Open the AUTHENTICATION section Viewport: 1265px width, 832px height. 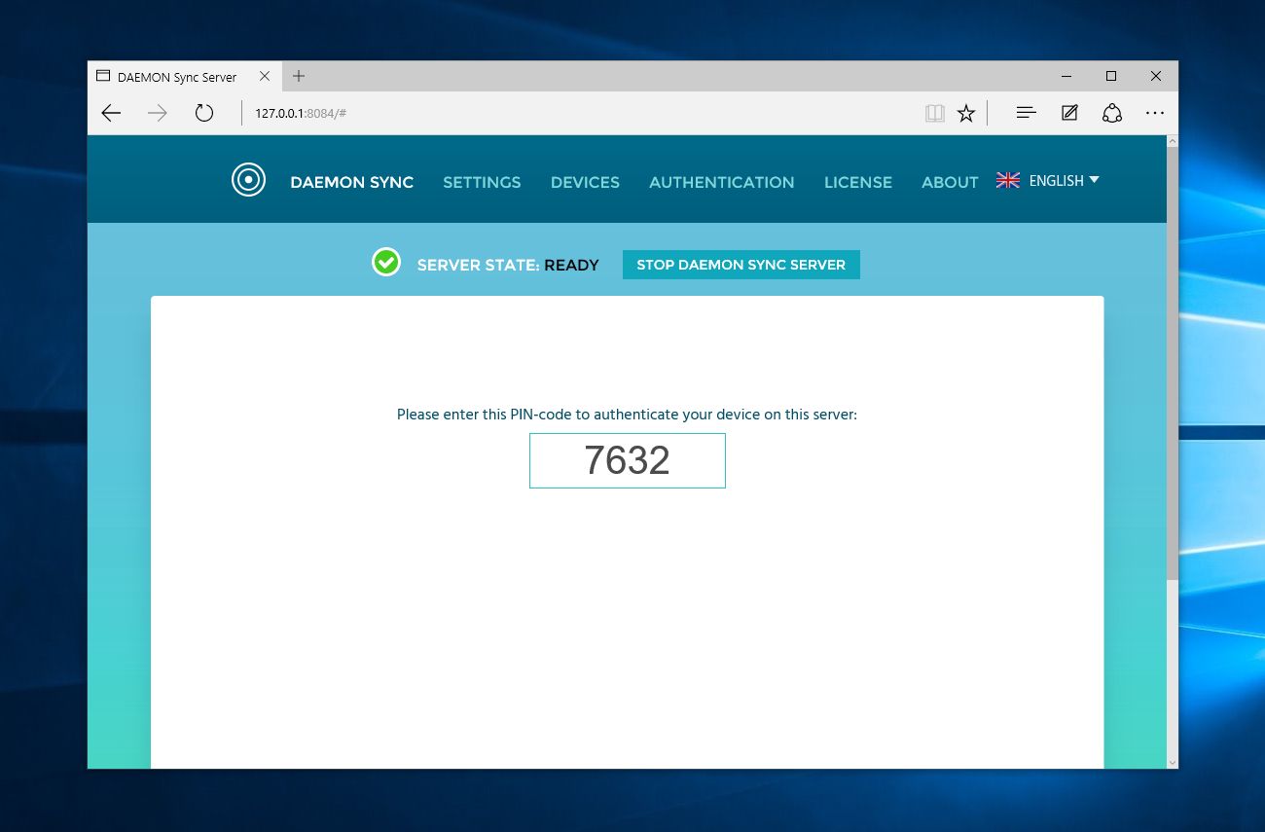(721, 182)
